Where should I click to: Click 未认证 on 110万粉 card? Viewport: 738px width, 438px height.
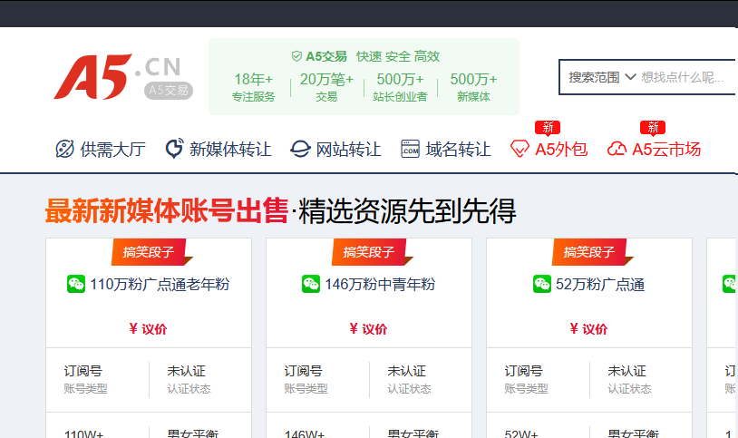click(187, 371)
